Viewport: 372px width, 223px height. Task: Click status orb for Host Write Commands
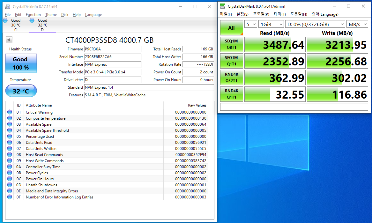[x=10, y=160]
